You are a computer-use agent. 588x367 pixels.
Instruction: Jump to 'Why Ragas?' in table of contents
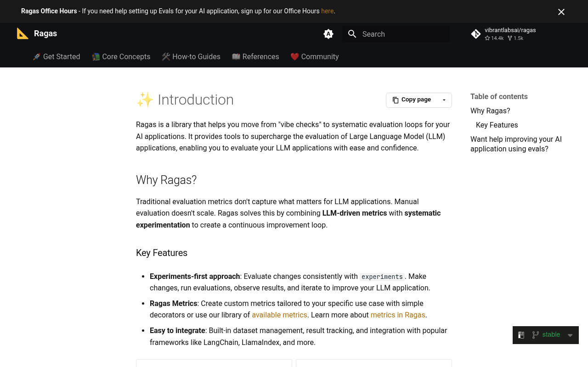(x=490, y=111)
